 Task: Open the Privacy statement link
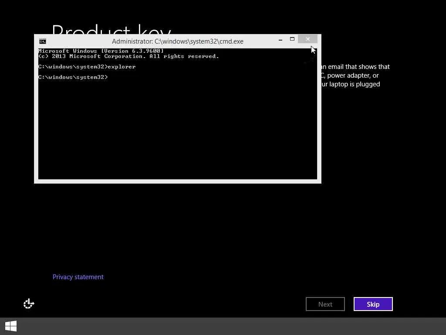[x=78, y=277]
